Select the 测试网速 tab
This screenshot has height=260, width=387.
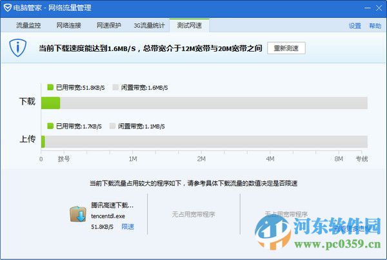coord(189,25)
